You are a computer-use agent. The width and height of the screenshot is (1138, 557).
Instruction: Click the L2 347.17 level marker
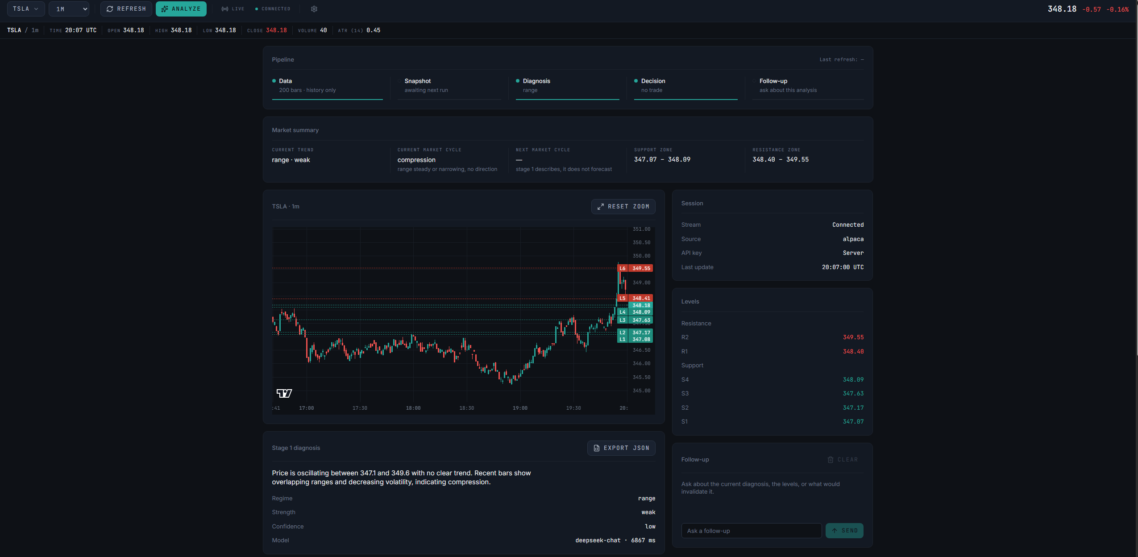[x=635, y=333]
